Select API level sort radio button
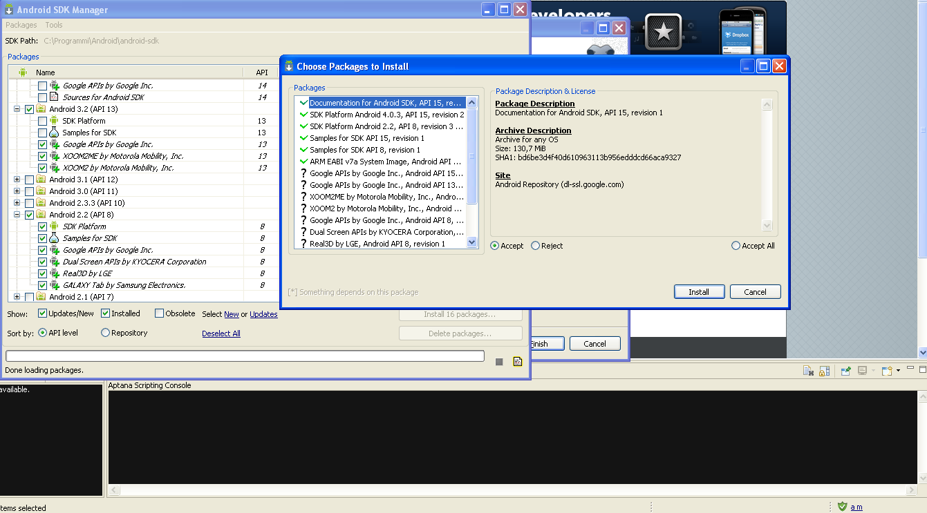The width and height of the screenshot is (927, 513). (x=42, y=333)
